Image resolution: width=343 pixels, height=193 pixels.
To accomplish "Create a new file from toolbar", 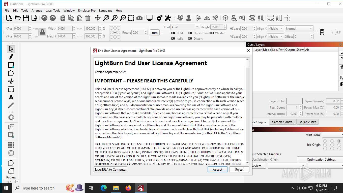I will tap(9, 18).
